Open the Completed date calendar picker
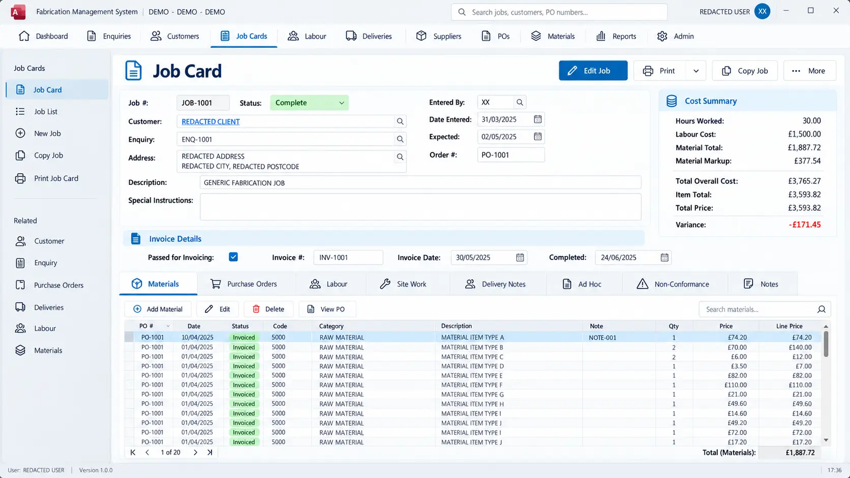The height and width of the screenshot is (478, 850). click(x=664, y=258)
